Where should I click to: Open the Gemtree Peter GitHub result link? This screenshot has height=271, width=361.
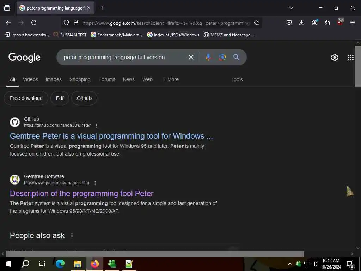tap(111, 136)
